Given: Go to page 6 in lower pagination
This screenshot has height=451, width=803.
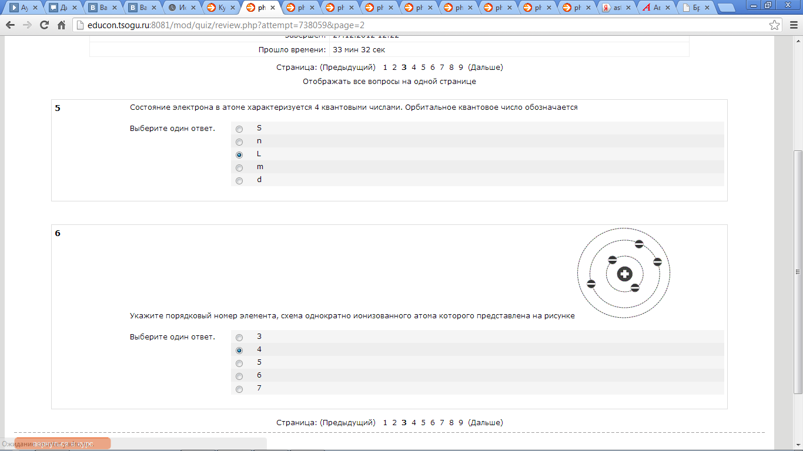Looking at the screenshot, I should point(433,422).
